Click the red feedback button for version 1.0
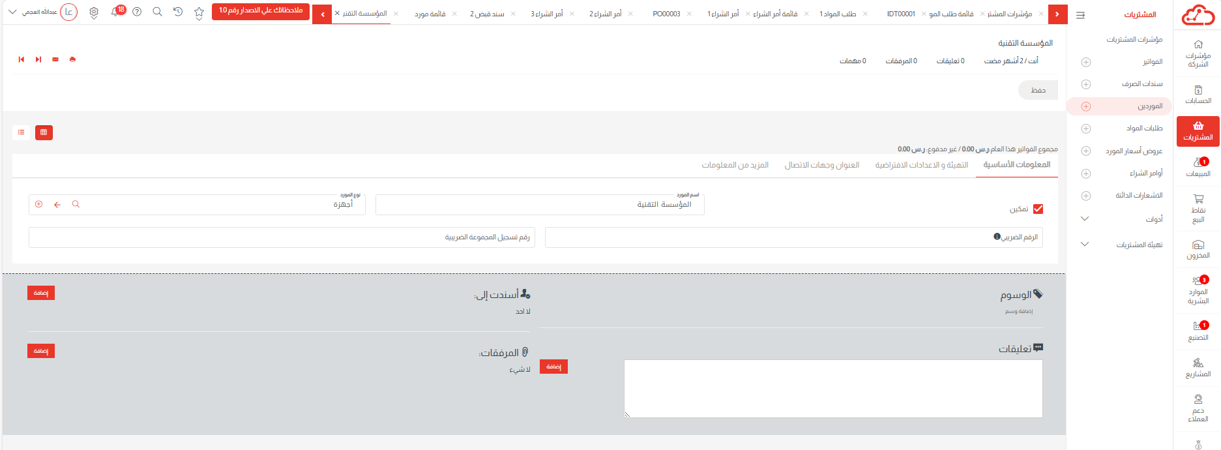 point(260,11)
